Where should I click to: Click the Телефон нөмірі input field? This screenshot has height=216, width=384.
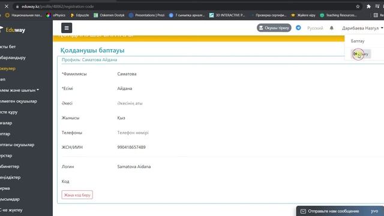(133, 133)
